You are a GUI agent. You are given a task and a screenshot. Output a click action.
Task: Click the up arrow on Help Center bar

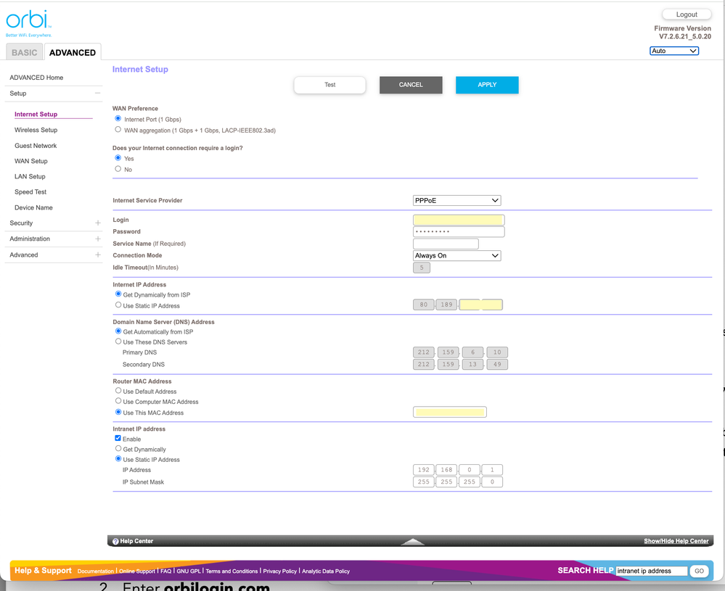point(413,541)
